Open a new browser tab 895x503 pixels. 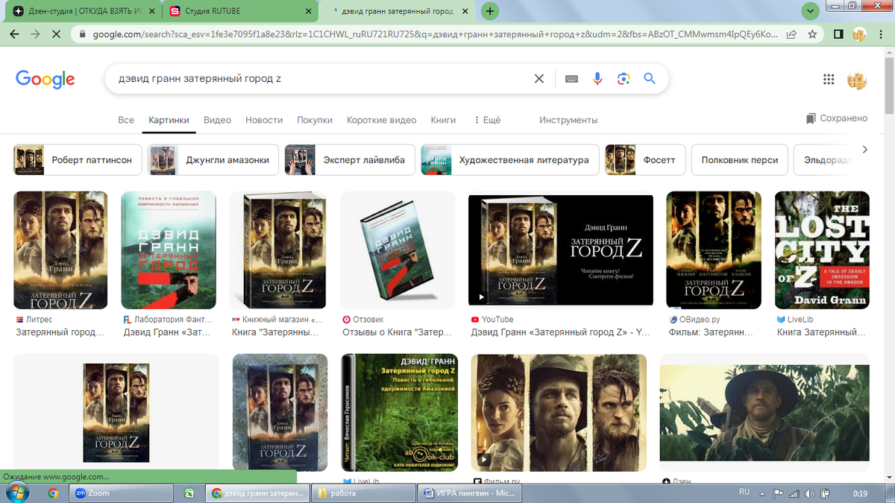click(490, 11)
